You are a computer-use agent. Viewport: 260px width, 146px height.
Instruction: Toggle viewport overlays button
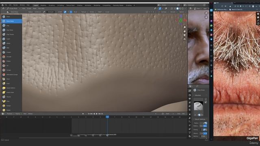(x=166, y=9)
